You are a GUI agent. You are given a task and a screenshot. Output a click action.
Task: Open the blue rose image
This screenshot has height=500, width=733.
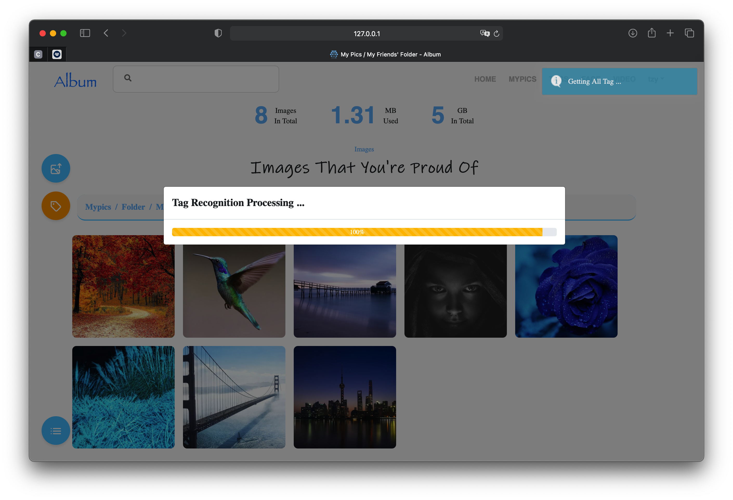pyautogui.click(x=566, y=286)
